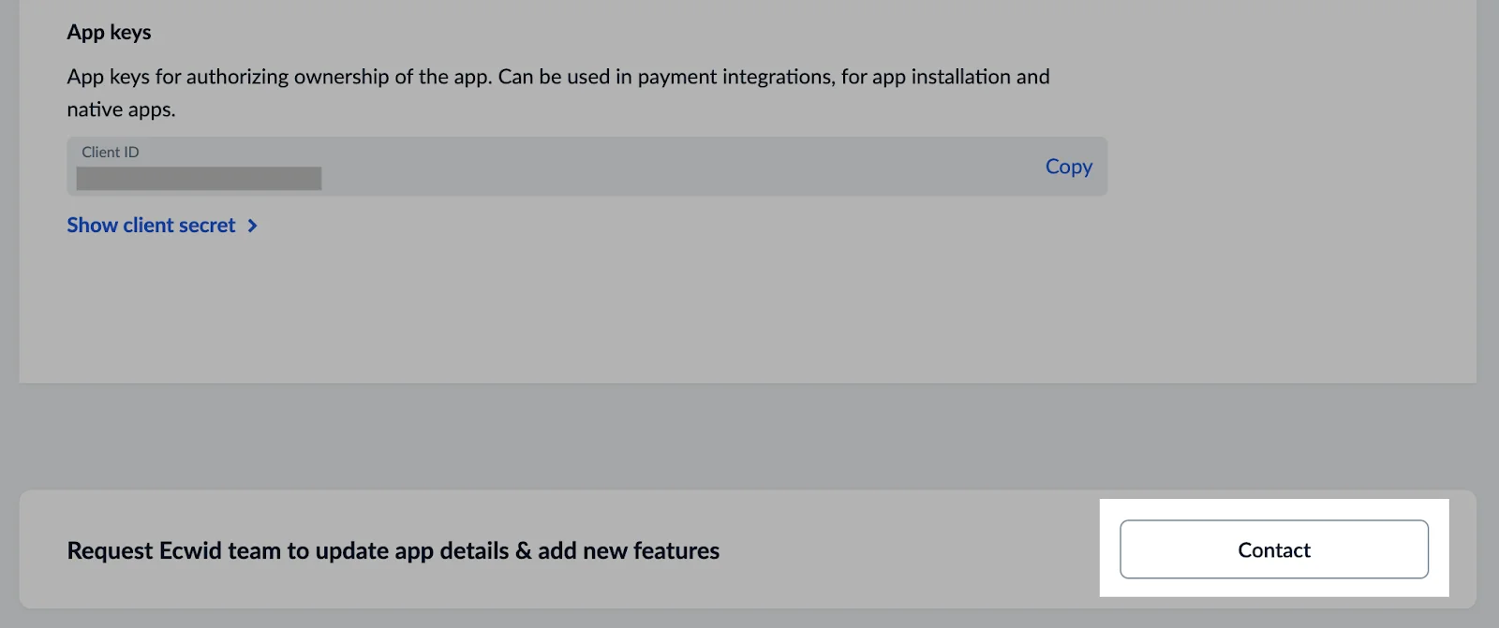Click the Client ID field label
Screen dimensions: 1499x628
pyautogui.click(x=110, y=151)
